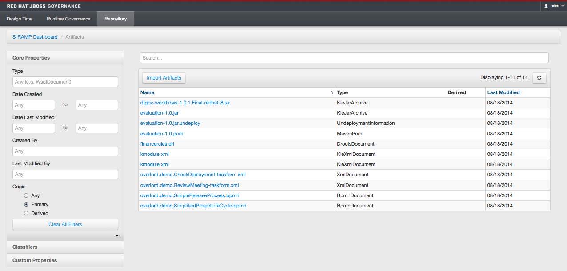Screen dimensions: 567x271
Task: Click the Type filter input
Action: (x=65, y=82)
